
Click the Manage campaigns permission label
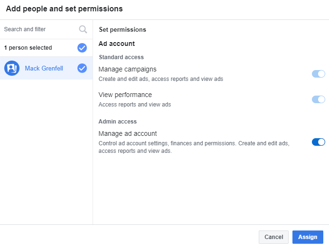click(127, 69)
